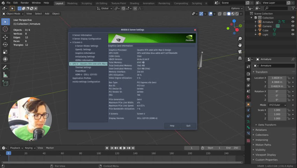Open the Add menu in viewport header
Viewport: 297px width, 168px height.
[x=47, y=14]
